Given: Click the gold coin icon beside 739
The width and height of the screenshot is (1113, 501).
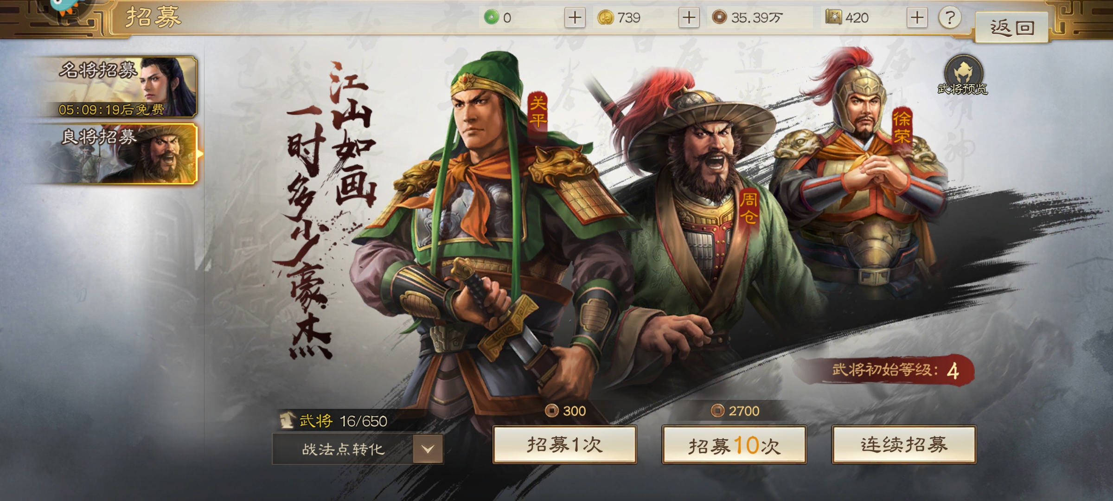Looking at the screenshot, I should pos(605,18).
